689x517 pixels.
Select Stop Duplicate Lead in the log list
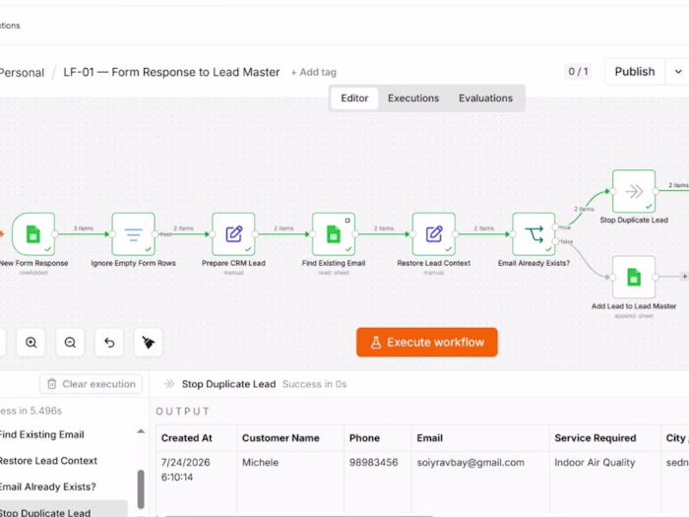pyautogui.click(x=63, y=511)
